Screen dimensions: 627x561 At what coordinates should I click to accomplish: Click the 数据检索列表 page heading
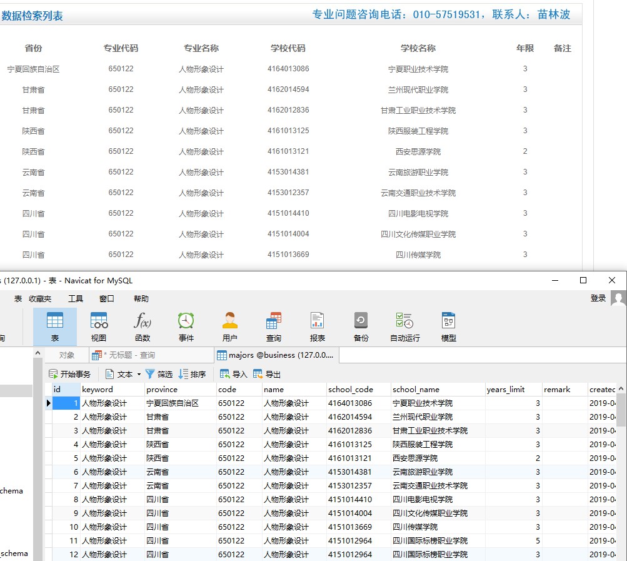tap(32, 16)
